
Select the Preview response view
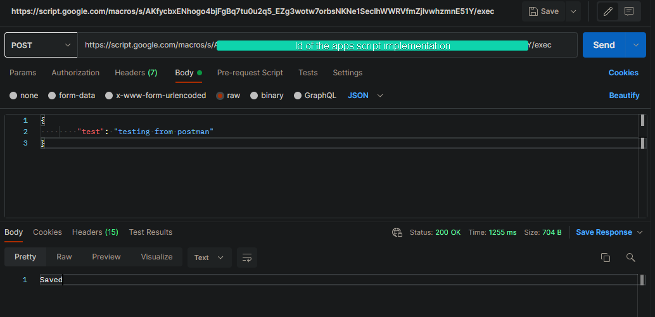[106, 257]
